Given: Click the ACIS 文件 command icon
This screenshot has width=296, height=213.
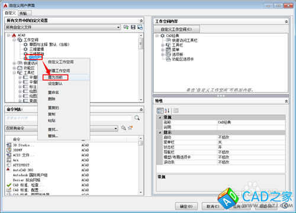Looking at the screenshot, I should click(x=9, y=155).
